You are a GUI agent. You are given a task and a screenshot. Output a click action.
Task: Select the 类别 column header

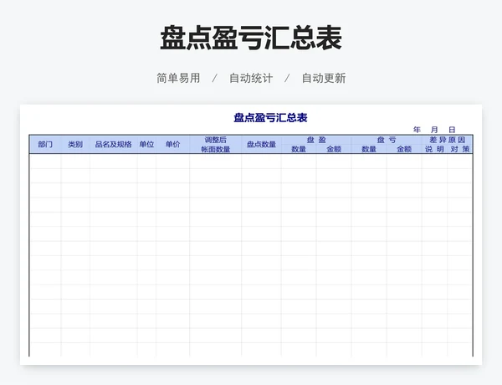75,144
